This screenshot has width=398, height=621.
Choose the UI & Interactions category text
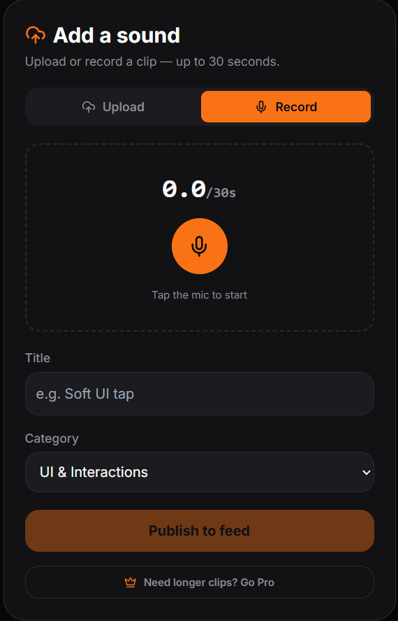coord(94,472)
